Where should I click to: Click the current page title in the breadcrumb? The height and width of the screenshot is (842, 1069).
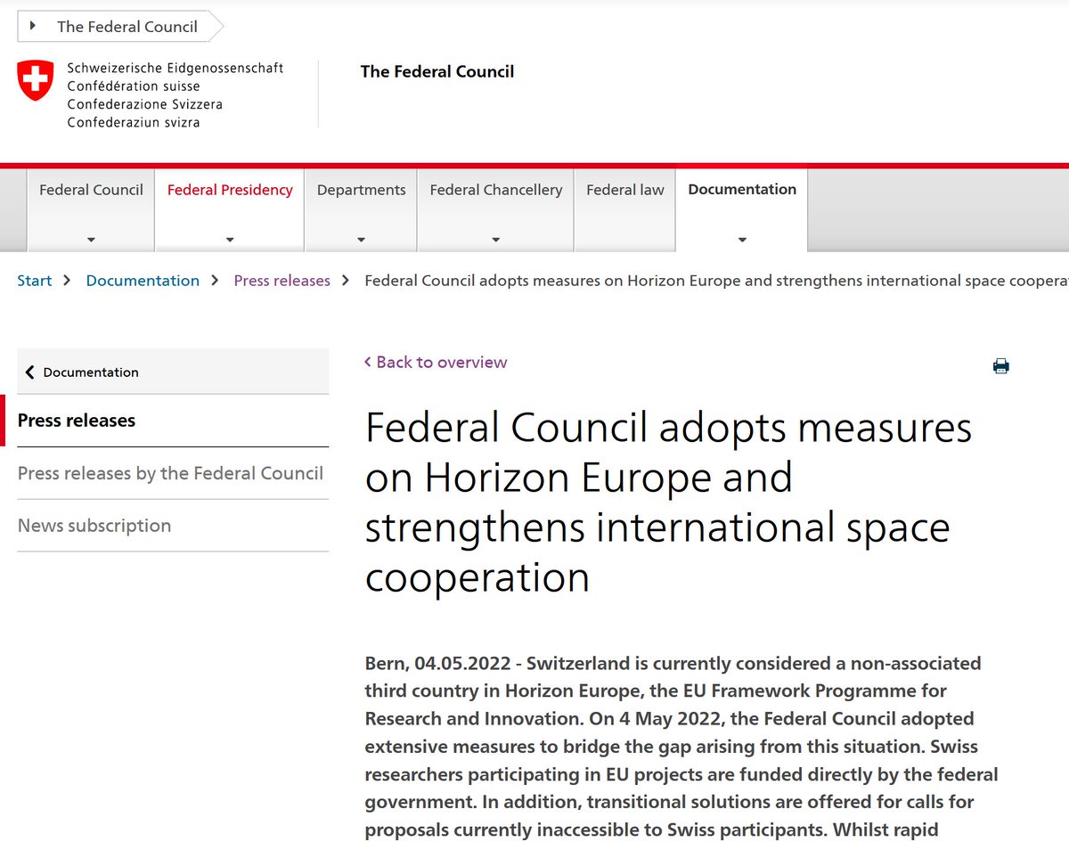tap(716, 281)
